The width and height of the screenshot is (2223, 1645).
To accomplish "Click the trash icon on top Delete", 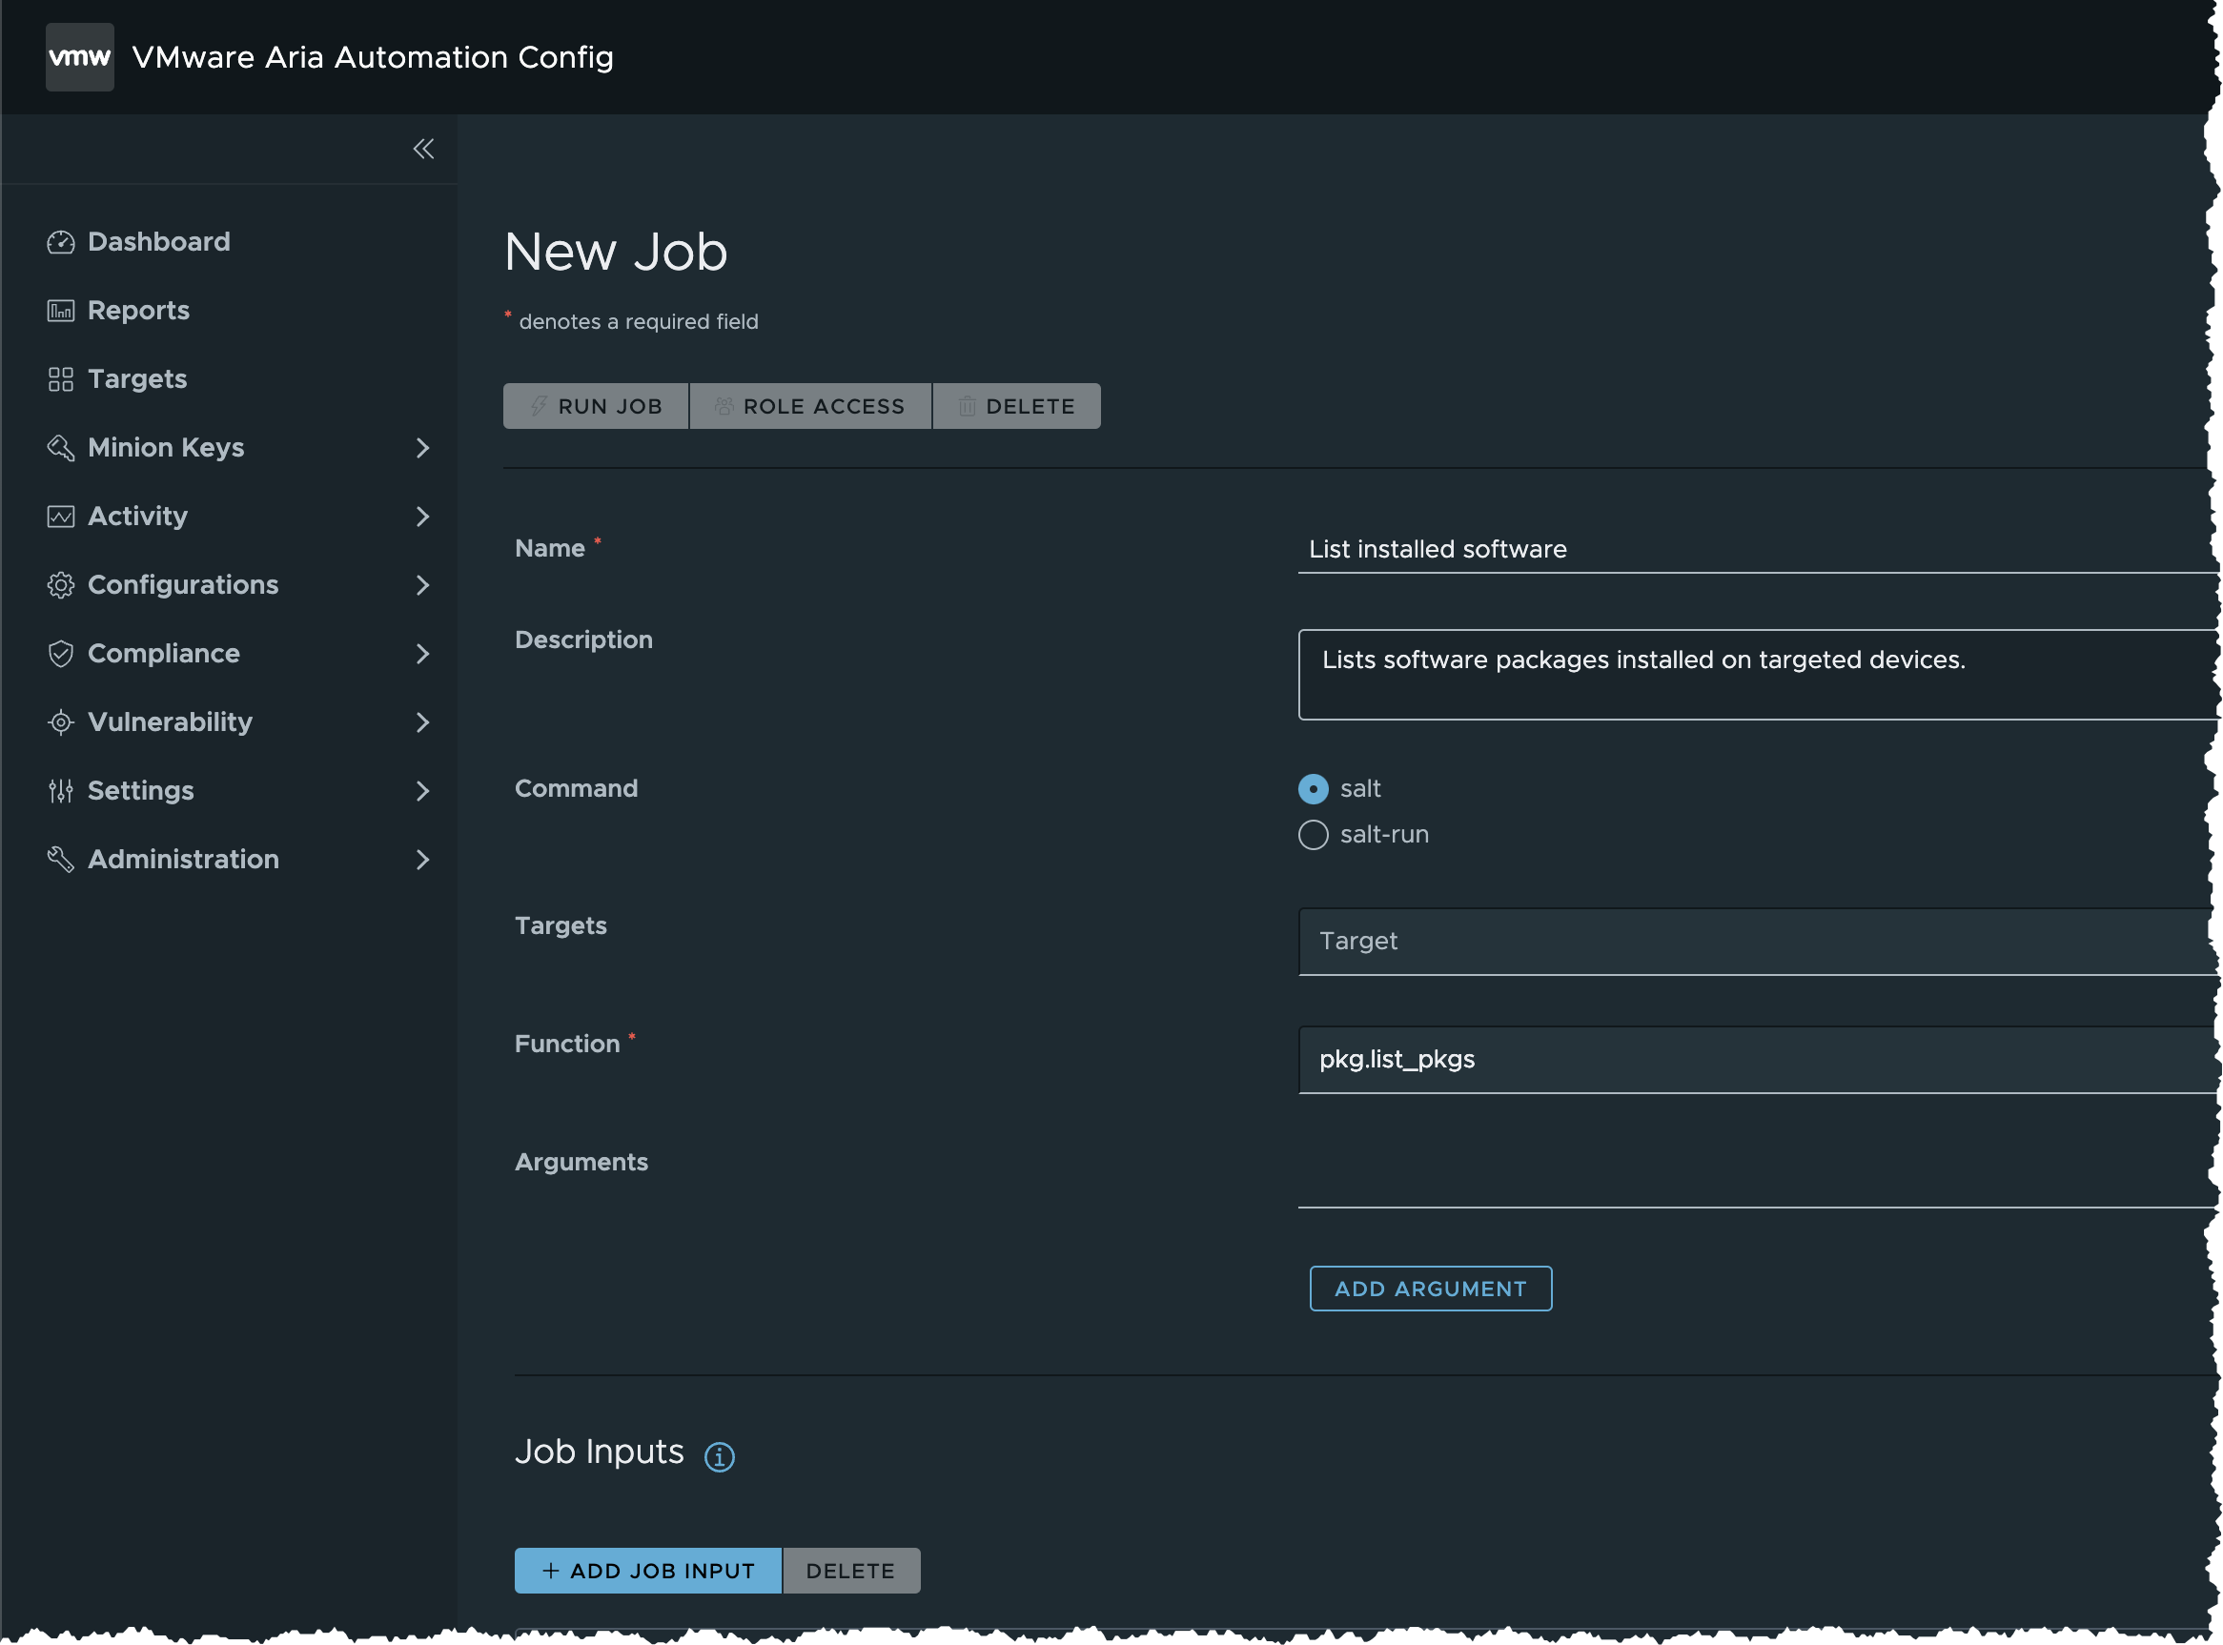I will click(x=968, y=406).
